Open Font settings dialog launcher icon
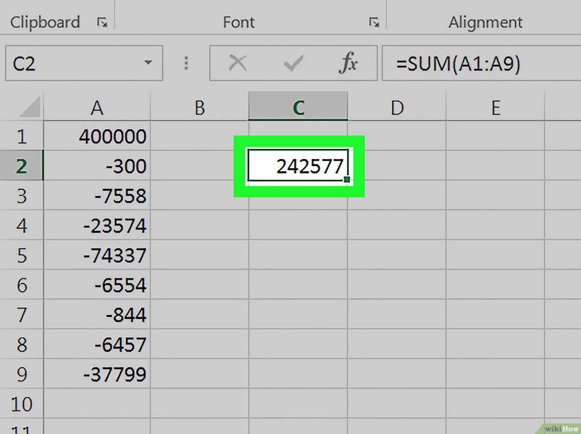This screenshot has height=434, width=581. point(374,22)
